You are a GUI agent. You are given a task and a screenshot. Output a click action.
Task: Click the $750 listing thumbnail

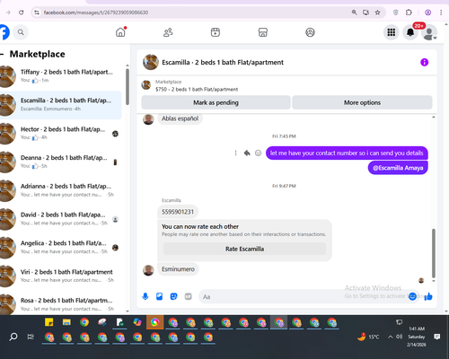click(146, 85)
